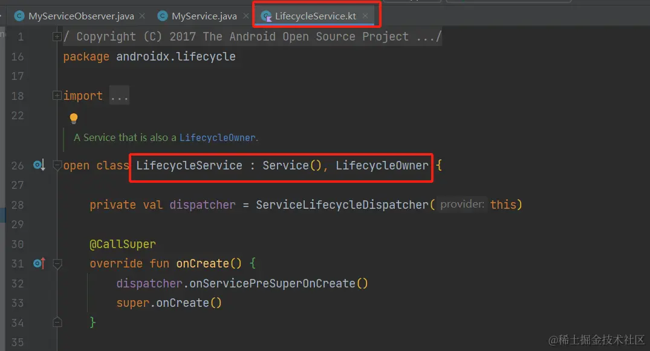Click the subclasses gutter icon on line 26
The height and width of the screenshot is (351, 650).
[x=39, y=165]
